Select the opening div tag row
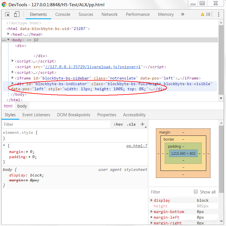Screen dimensions: 226x226 pos(21,46)
